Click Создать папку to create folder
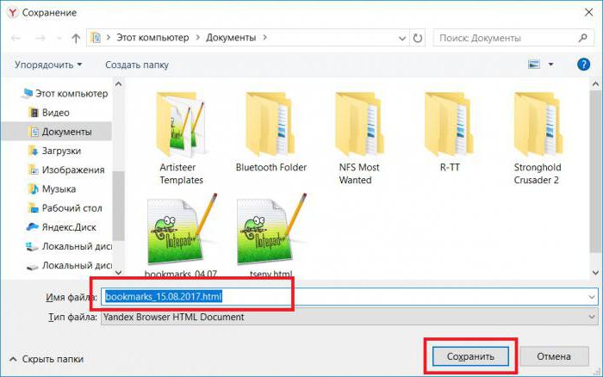Viewport: 603px width, 377px height. click(x=137, y=65)
